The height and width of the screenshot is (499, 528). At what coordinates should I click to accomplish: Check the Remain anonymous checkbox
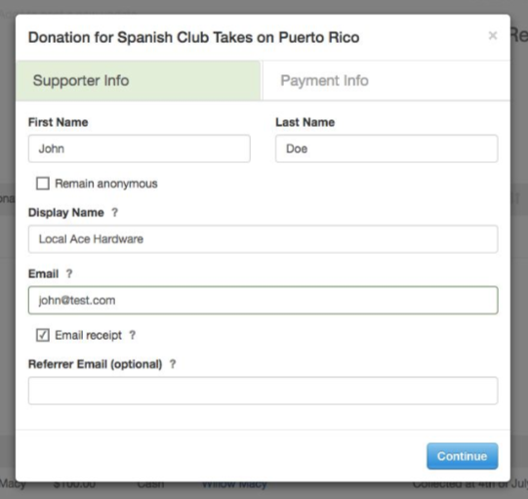coord(43,184)
